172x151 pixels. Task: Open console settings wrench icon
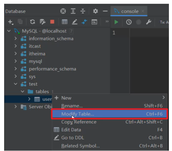[x=149, y=22]
